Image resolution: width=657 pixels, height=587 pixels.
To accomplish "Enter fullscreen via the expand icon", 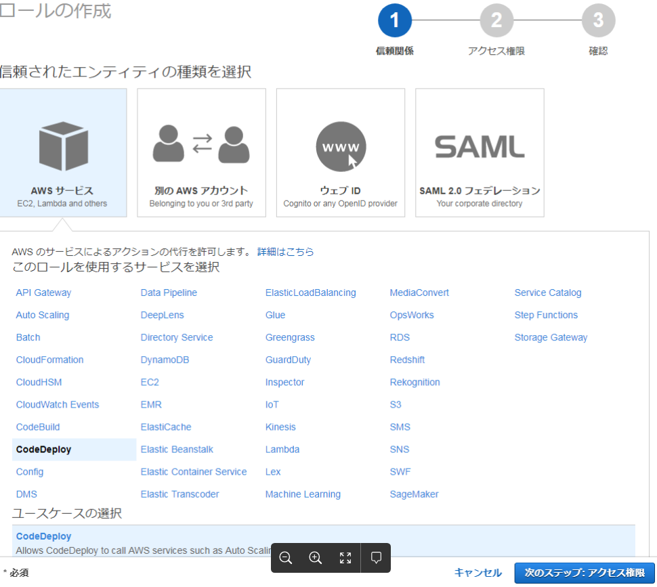I will pos(345,558).
